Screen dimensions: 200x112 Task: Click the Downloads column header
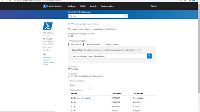[116, 93]
